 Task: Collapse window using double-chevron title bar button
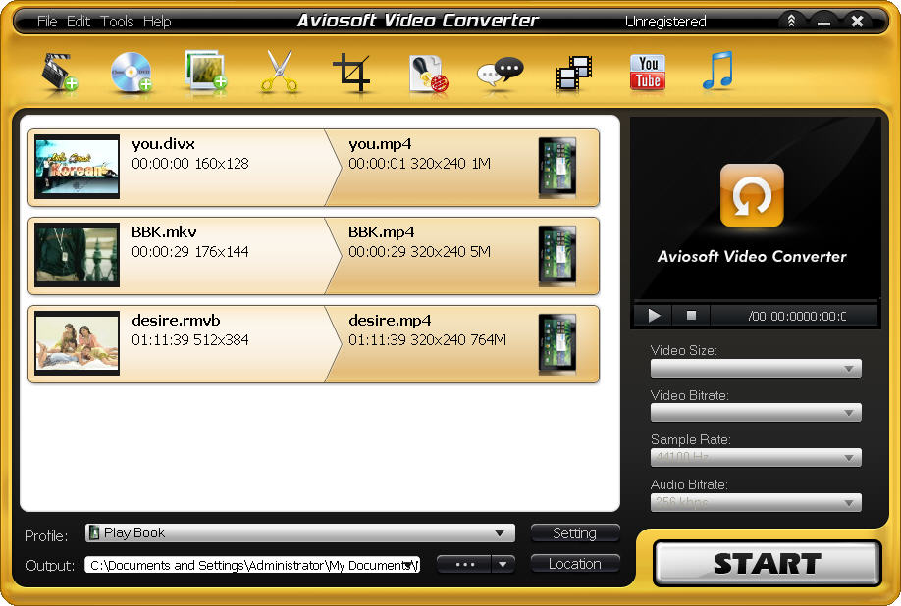(x=791, y=22)
